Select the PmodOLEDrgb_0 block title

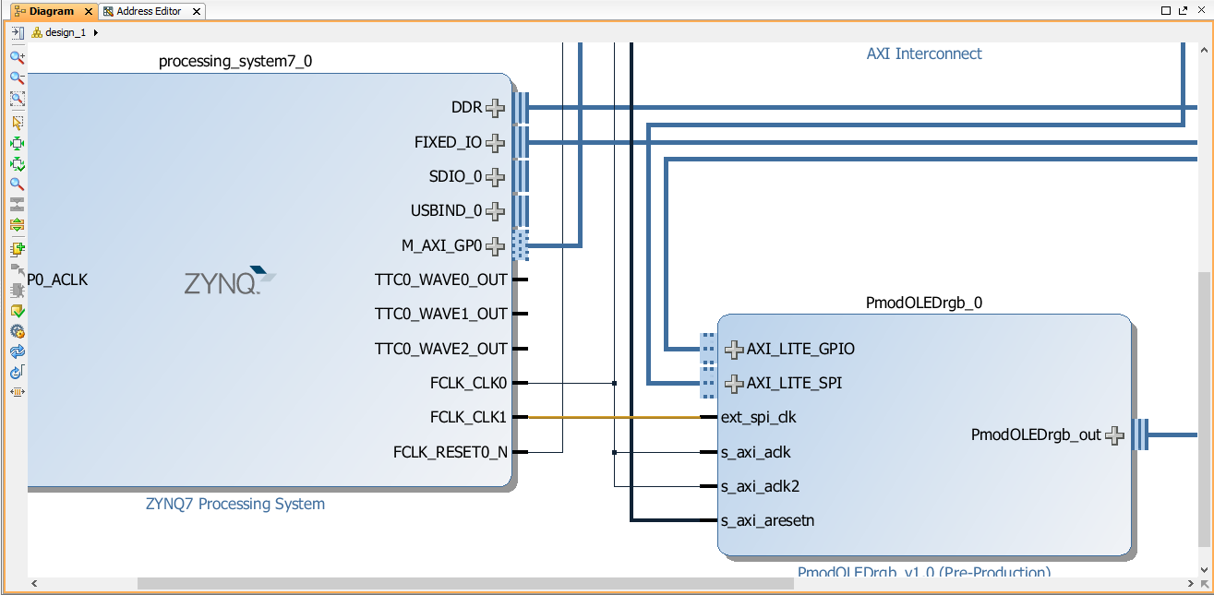[x=924, y=303]
